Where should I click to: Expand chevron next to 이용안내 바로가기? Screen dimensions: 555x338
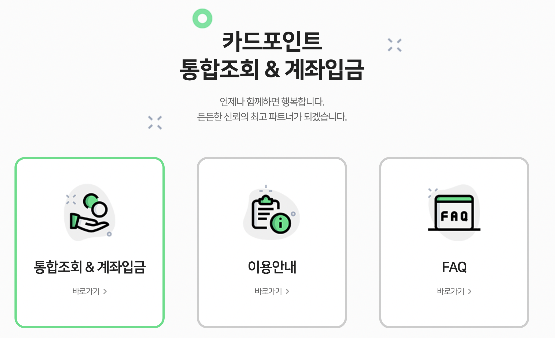click(x=287, y=291)
